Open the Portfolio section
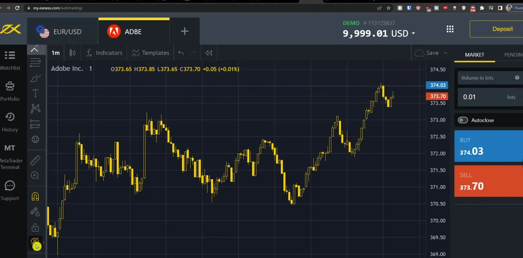The height and width of the screenshot is (258, 523). pos(10,91)
